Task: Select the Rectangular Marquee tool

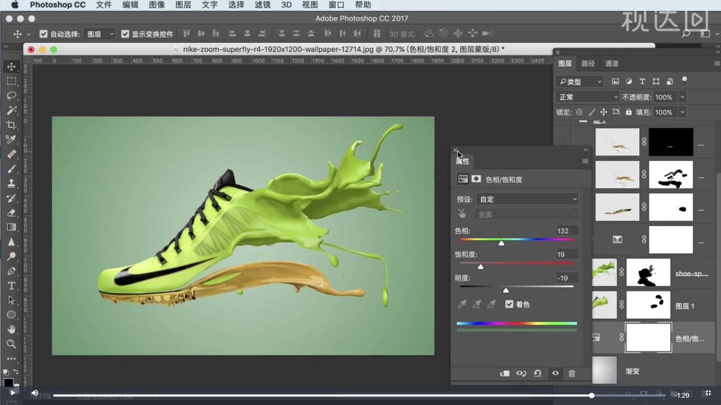Action: tap(11, 81)
